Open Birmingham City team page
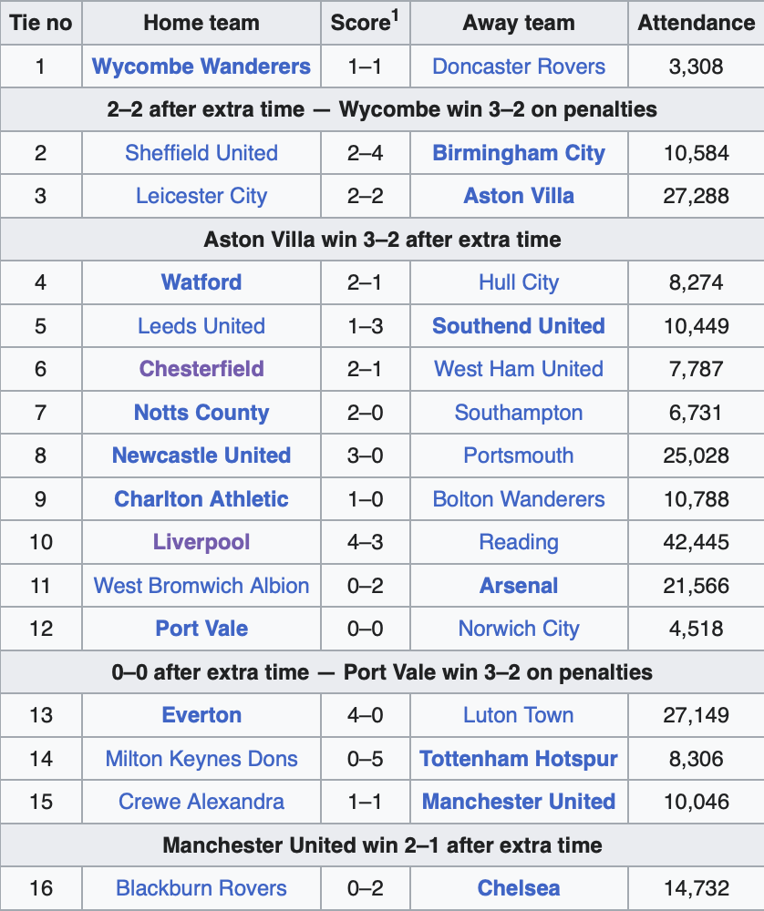 [x=519, y=153]
